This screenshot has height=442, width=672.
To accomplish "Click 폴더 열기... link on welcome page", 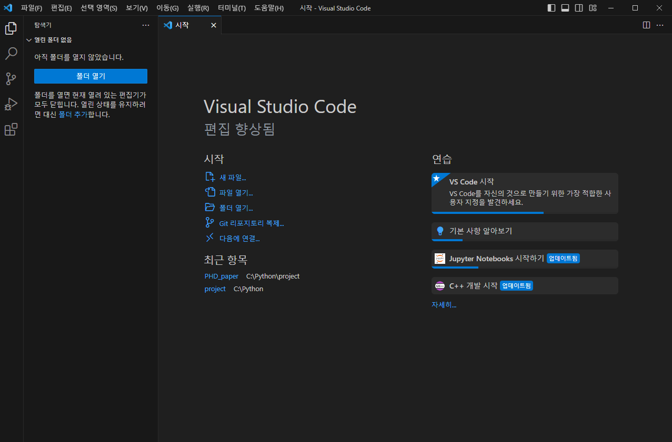I will 236,208.
